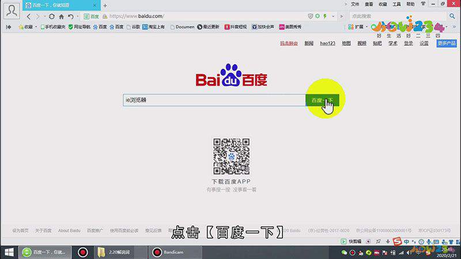This screenshot has width=461, height=259.
Task: Open the 收藏 menu in menu bar
Action: tap(383, 4)
